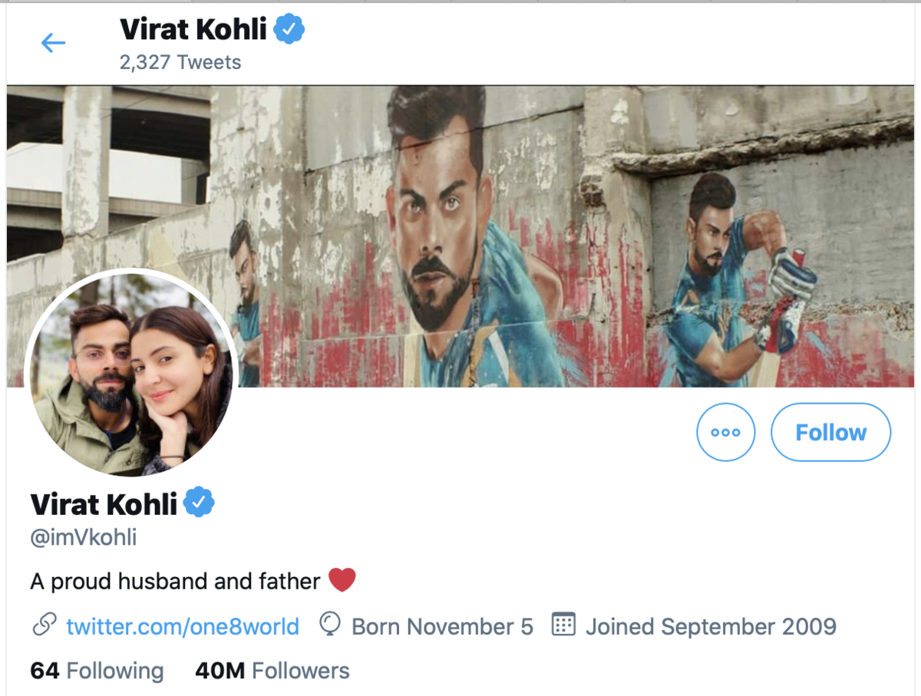
Task: Open the mural banner image
Action: 537,230
